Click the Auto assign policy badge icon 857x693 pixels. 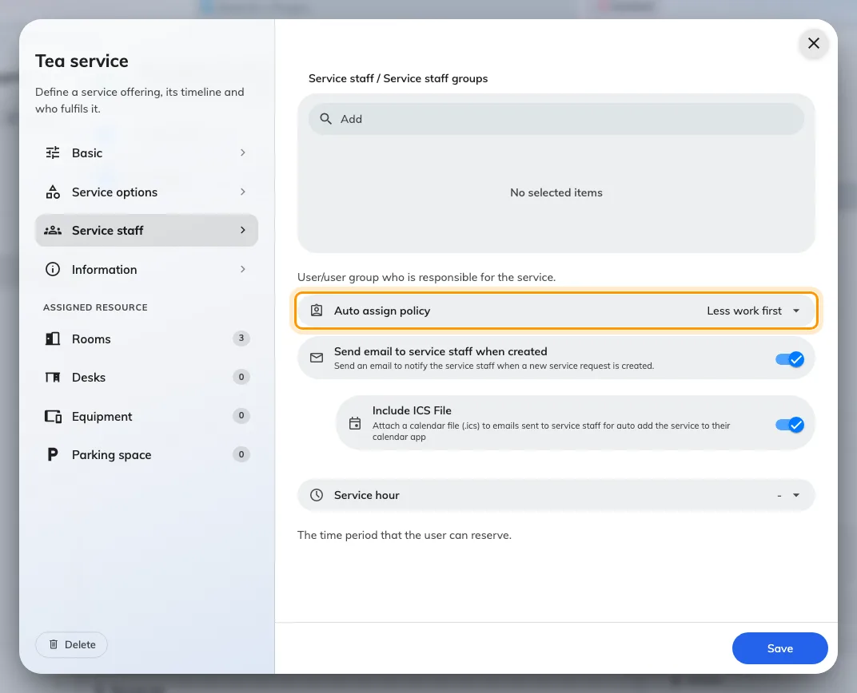coord(317,311)
